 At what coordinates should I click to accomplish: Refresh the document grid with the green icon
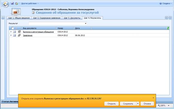[168, 28]
